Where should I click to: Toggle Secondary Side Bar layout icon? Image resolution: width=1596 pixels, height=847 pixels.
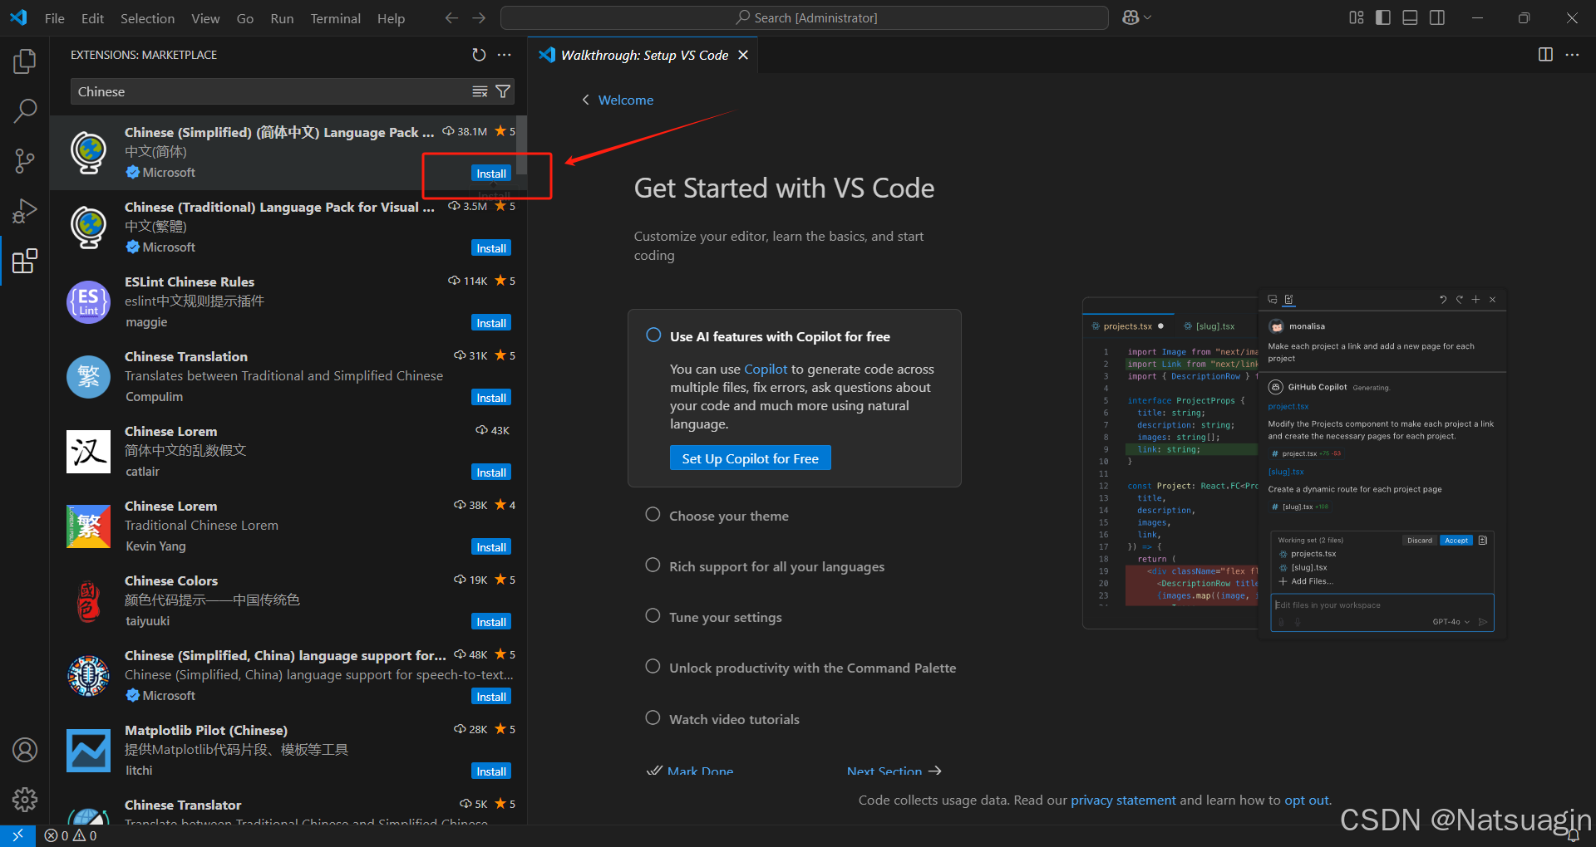(1437, 17)
